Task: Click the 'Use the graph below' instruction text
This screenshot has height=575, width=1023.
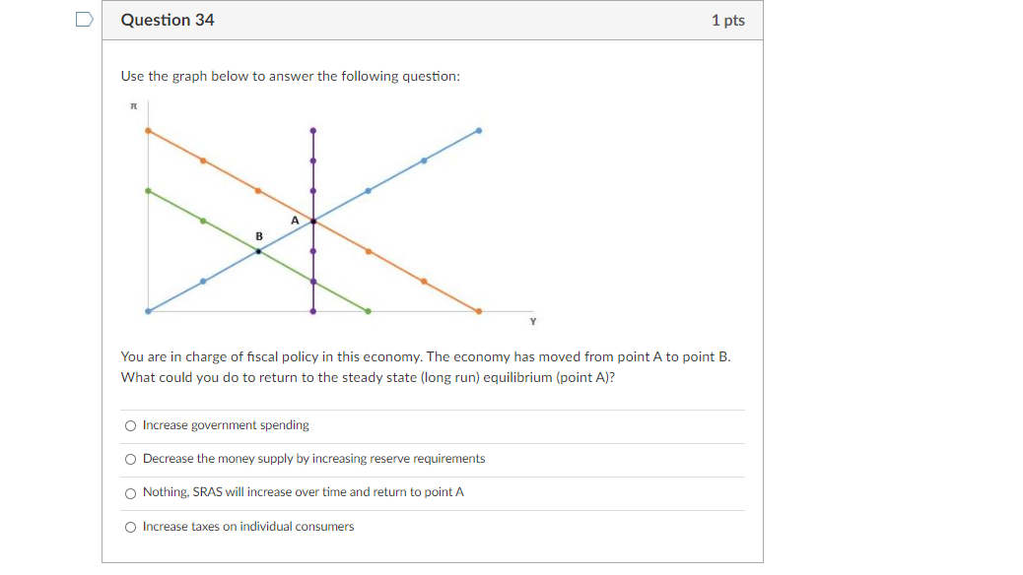Action: click(x=291, y=76)
